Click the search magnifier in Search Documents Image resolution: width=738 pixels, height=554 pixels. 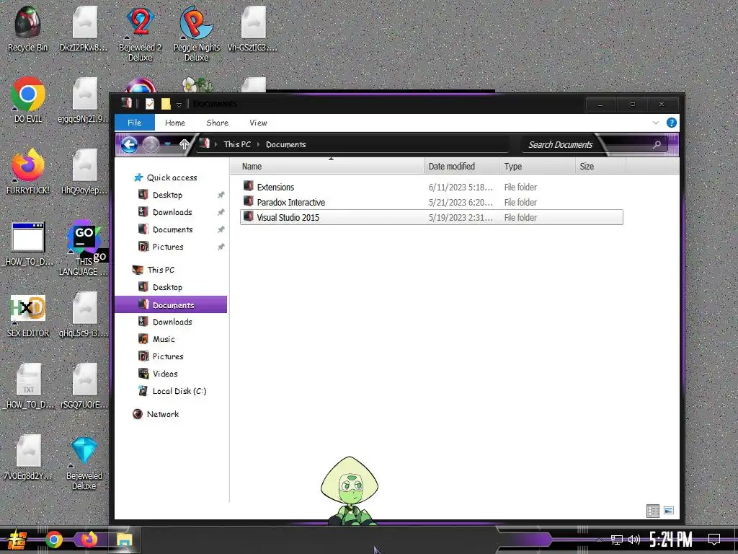(x=657, y=144)
